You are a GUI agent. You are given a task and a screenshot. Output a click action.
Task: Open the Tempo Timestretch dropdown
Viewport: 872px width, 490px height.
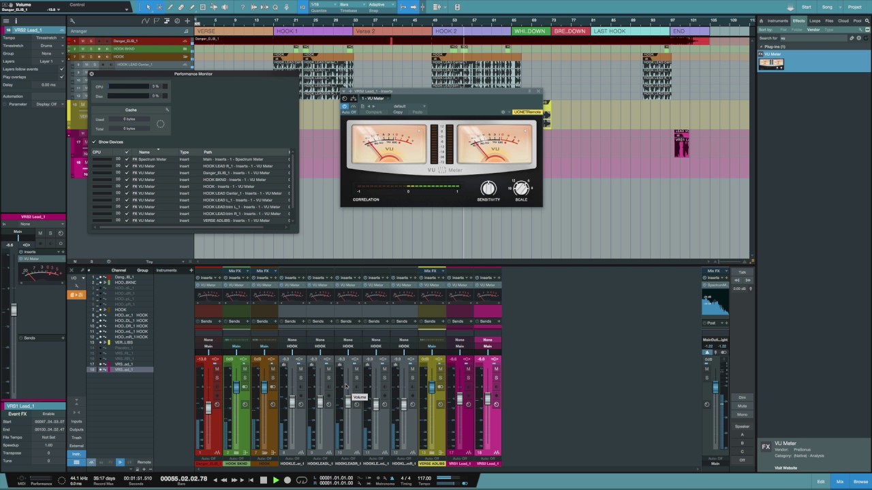coord(48,38)
